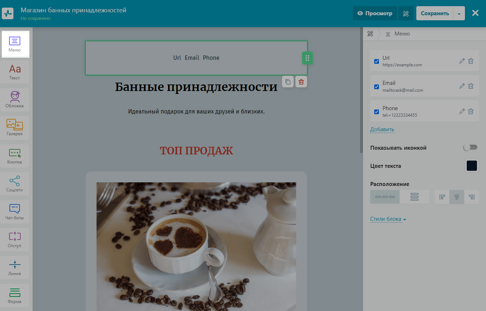
Task: Select the Текст block in sidebar
Action: [x=15, y=72]
